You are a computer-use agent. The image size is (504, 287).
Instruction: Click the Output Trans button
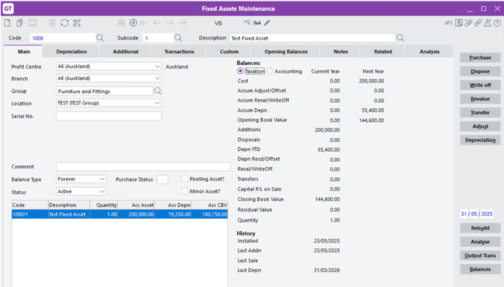(x=480, y=256)
